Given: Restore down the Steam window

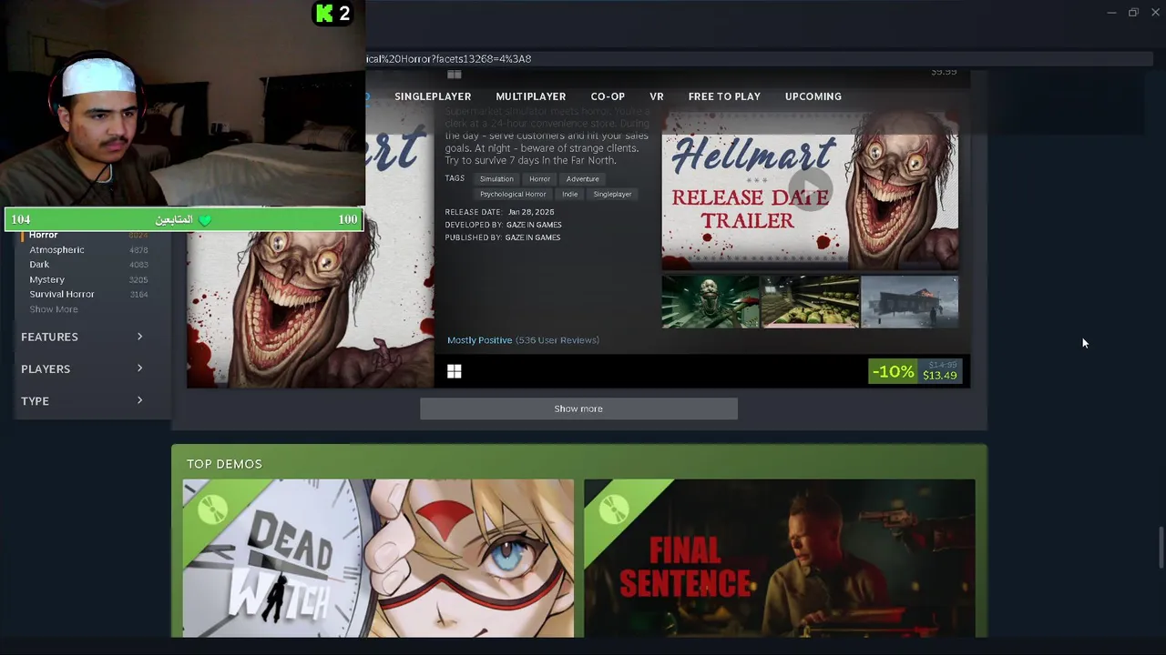Looking at the screenshot, I should click(x=1133, y=12).
